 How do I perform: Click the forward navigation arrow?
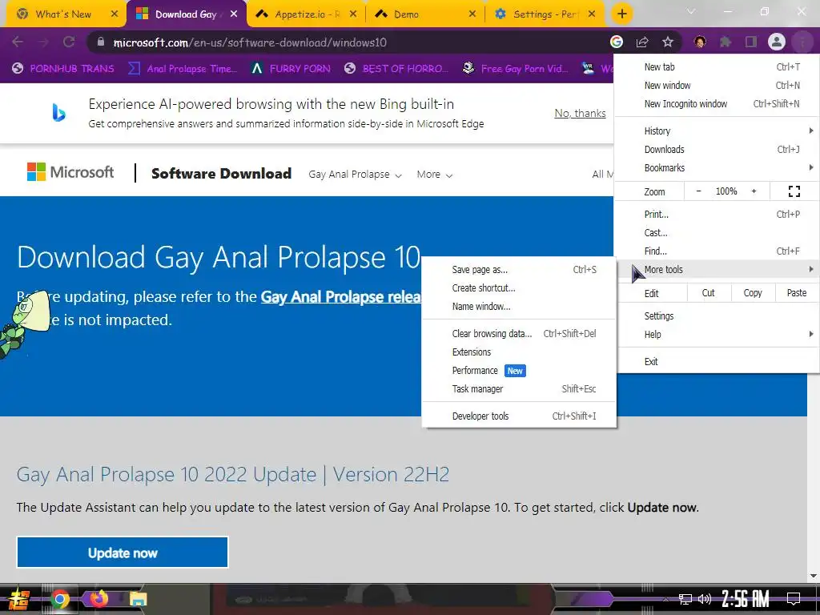click(x=43, y=42)
